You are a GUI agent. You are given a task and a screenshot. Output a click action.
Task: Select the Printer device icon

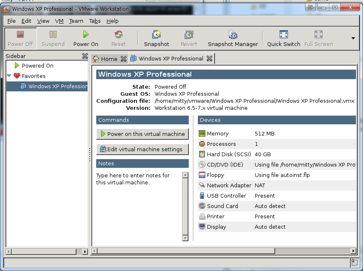[x=202, y=216]
